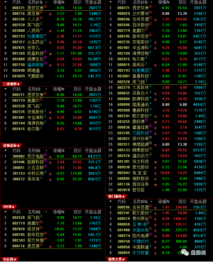Sort 5-stock table by 代码 header

click(x=16, y=151)
